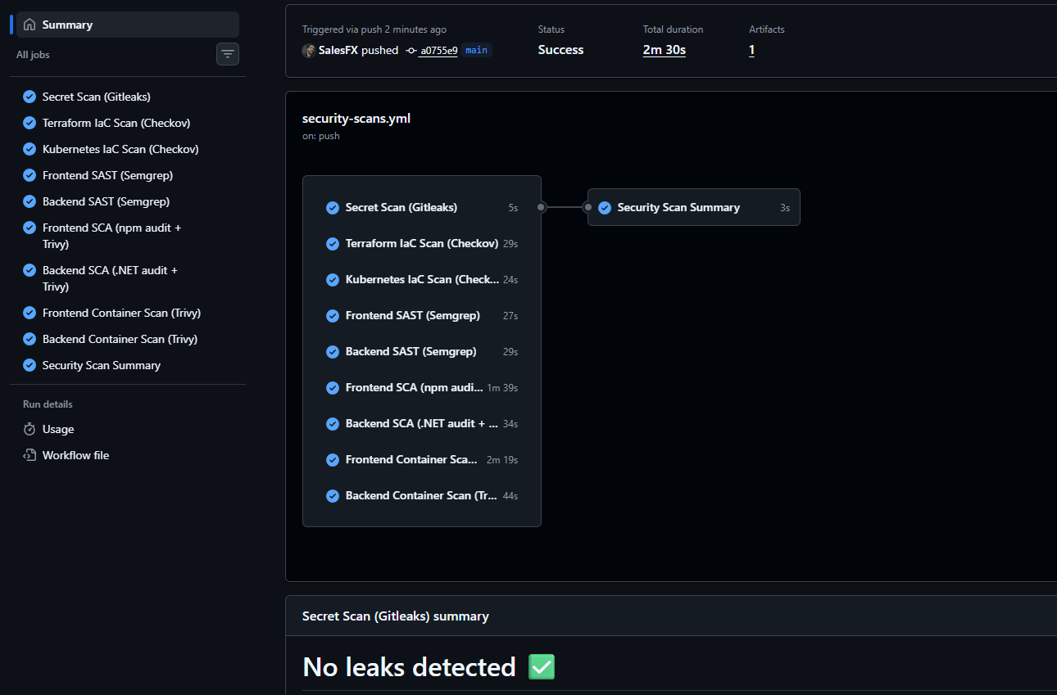Image resolution: width=1057 pixels, height=695 pixels.
Task: Click check icon on Security Scan Summary graph node
Action: tap(605, 208)
